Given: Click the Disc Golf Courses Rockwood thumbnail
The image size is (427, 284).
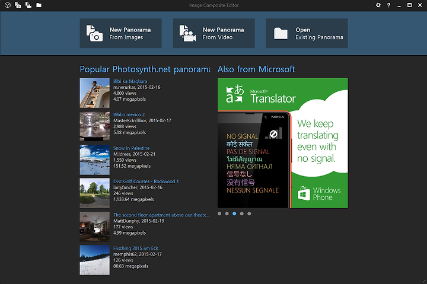Looking at the screenshot, I should point(94,193).
